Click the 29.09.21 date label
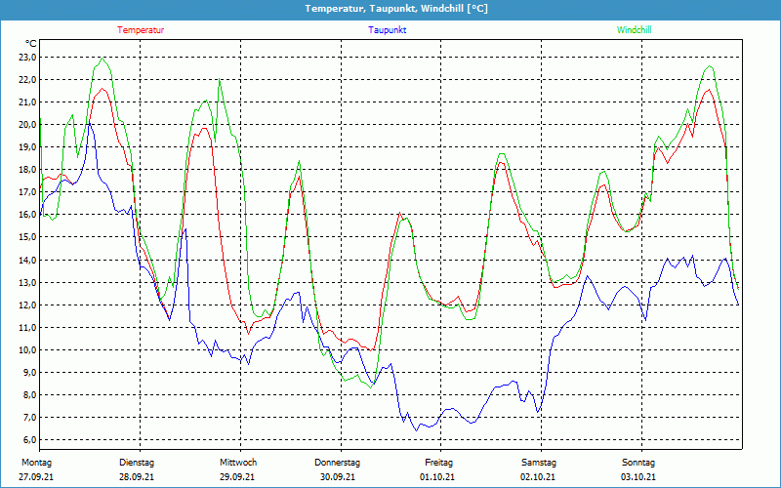The height and width of the screenshot is (488, 781). click(x=237, y=477)
